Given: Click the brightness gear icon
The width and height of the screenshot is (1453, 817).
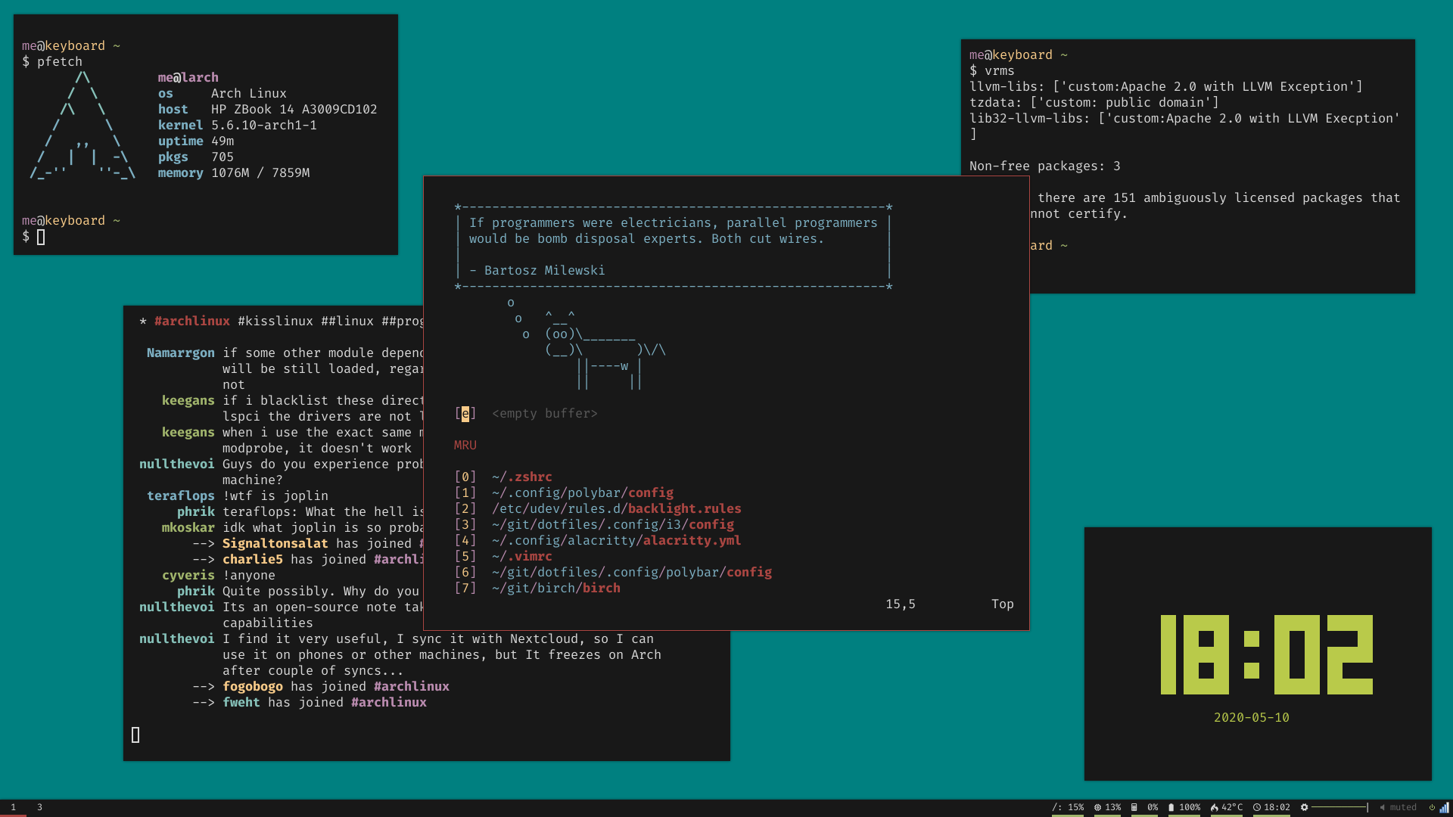Looking at the screenshot, I should click(x=1304, y=807).
